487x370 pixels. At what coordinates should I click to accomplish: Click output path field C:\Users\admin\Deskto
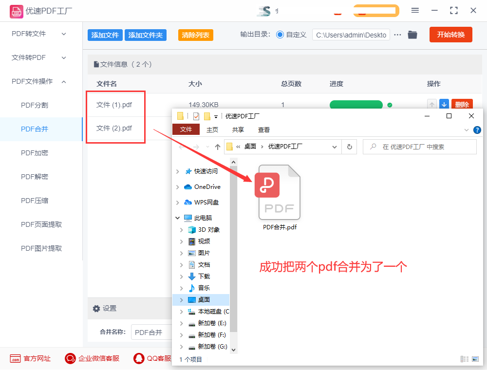click(351, 35)
